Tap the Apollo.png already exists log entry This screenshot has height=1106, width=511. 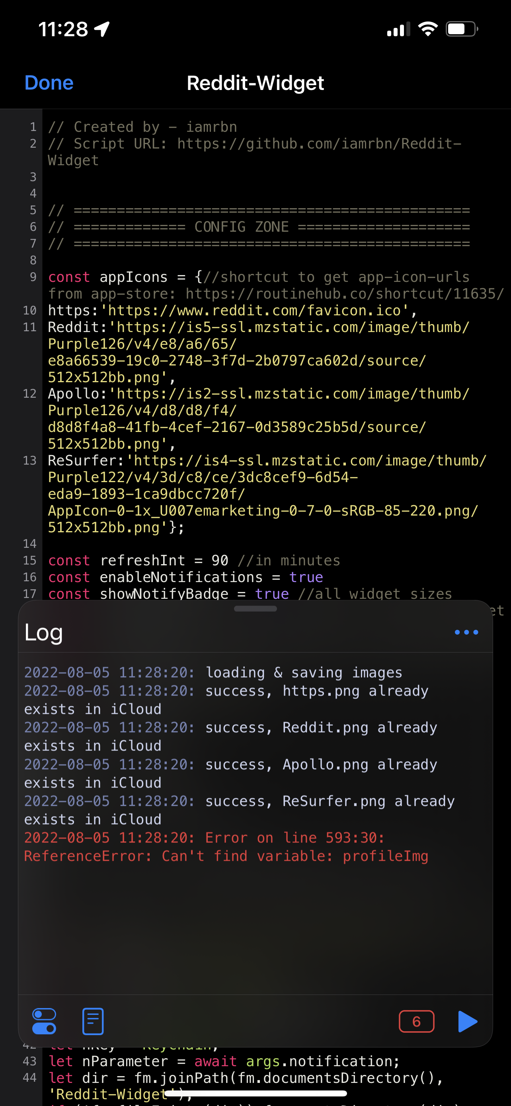click(231, 773)
